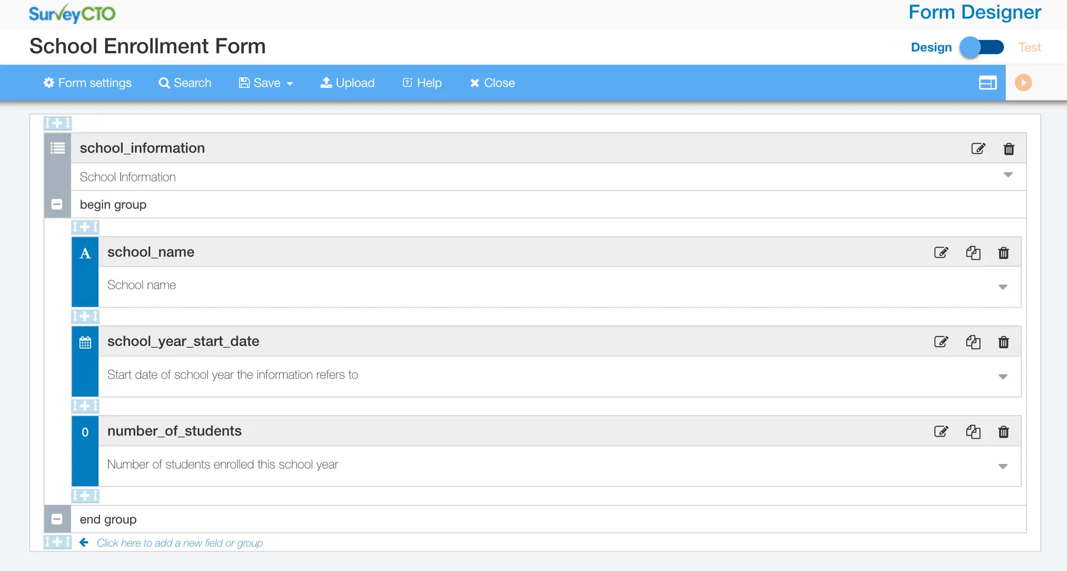Insert a new field above school_year_start_date
The image size is (1067, 571).
[84, 316]
